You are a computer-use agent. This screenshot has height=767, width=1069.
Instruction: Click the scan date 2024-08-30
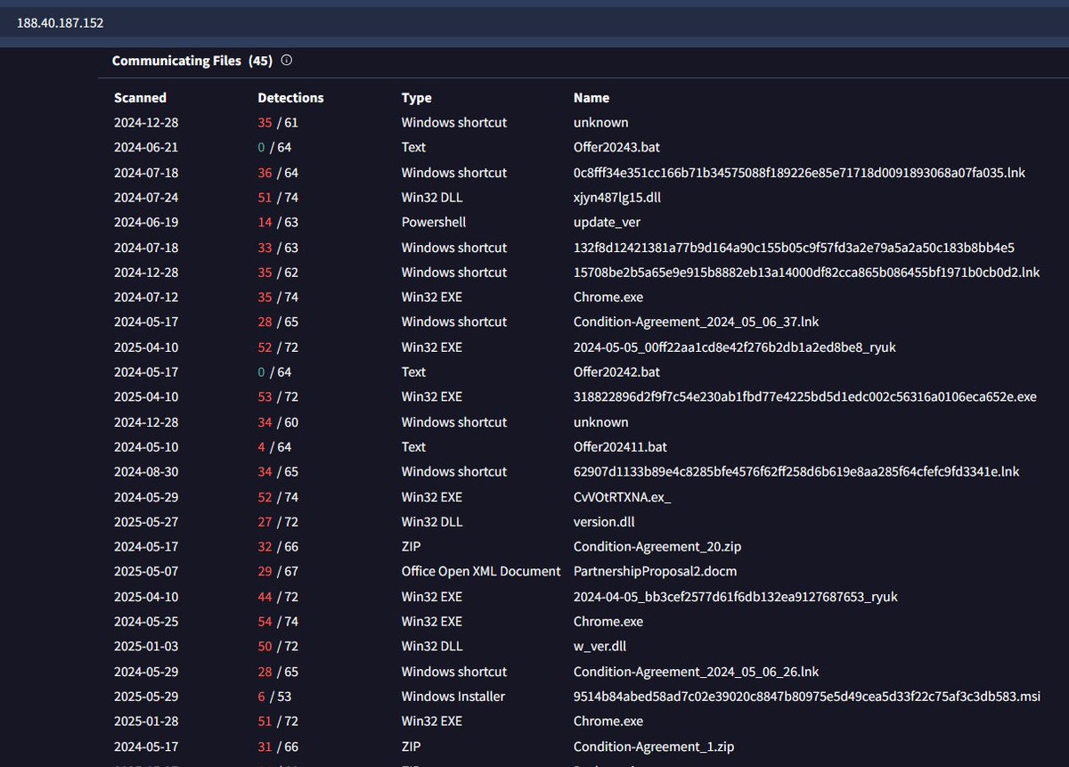[146, 472]
